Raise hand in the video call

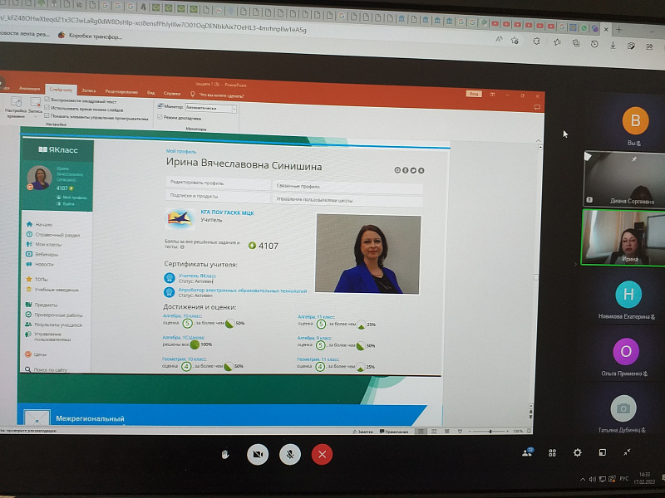point(225,455)
